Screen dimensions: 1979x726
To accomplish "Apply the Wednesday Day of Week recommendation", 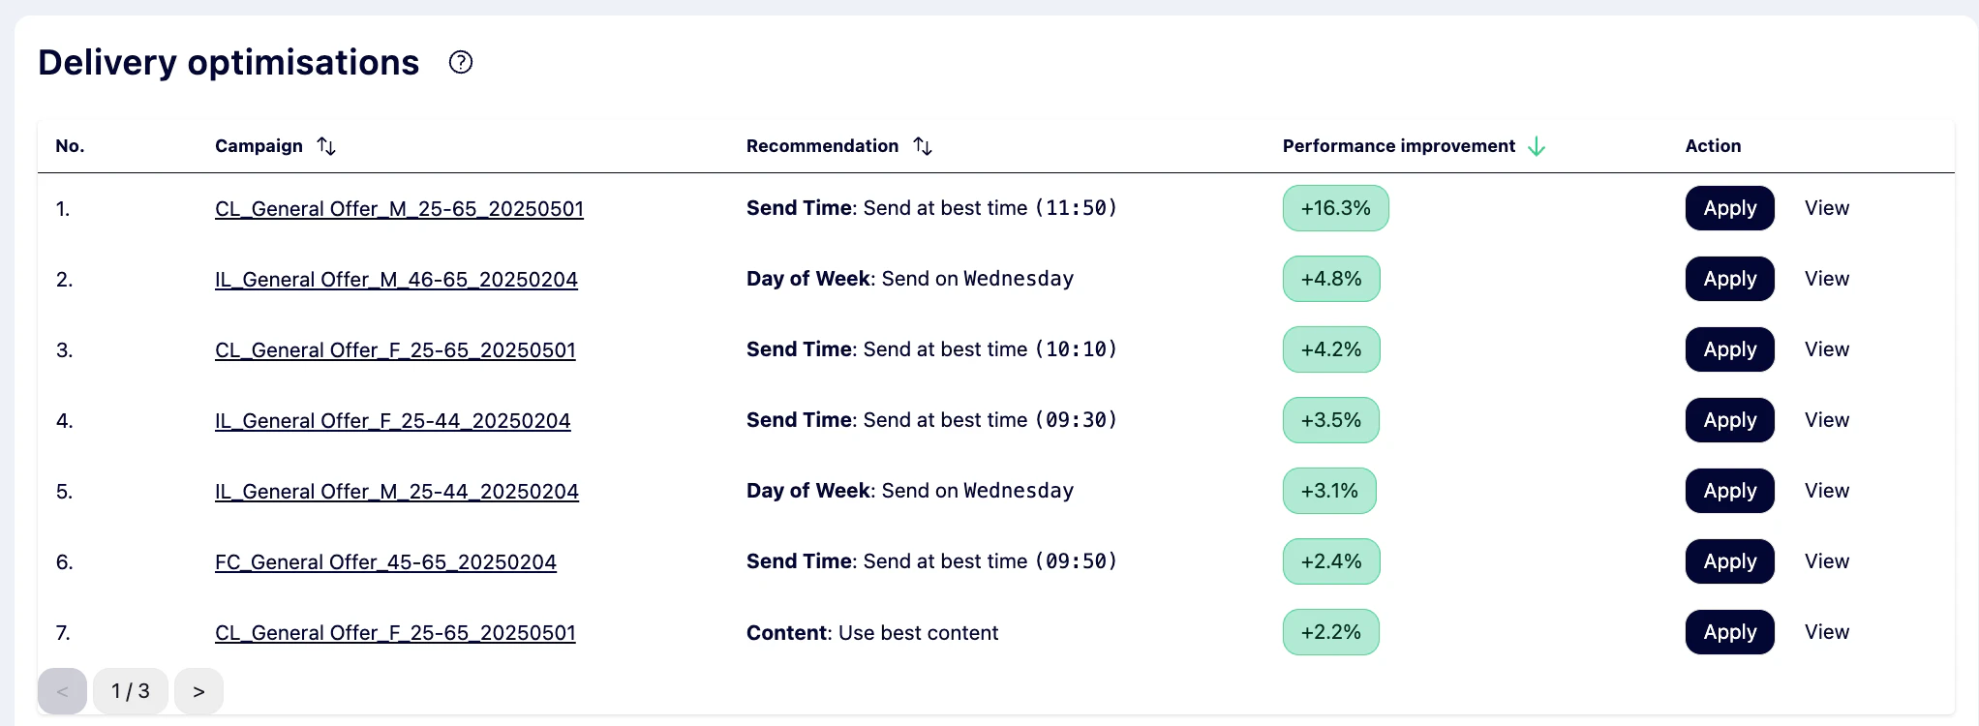I will 1729,279.
